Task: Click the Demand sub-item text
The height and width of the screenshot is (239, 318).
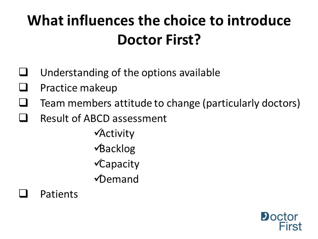Action: tap(119, 179)
